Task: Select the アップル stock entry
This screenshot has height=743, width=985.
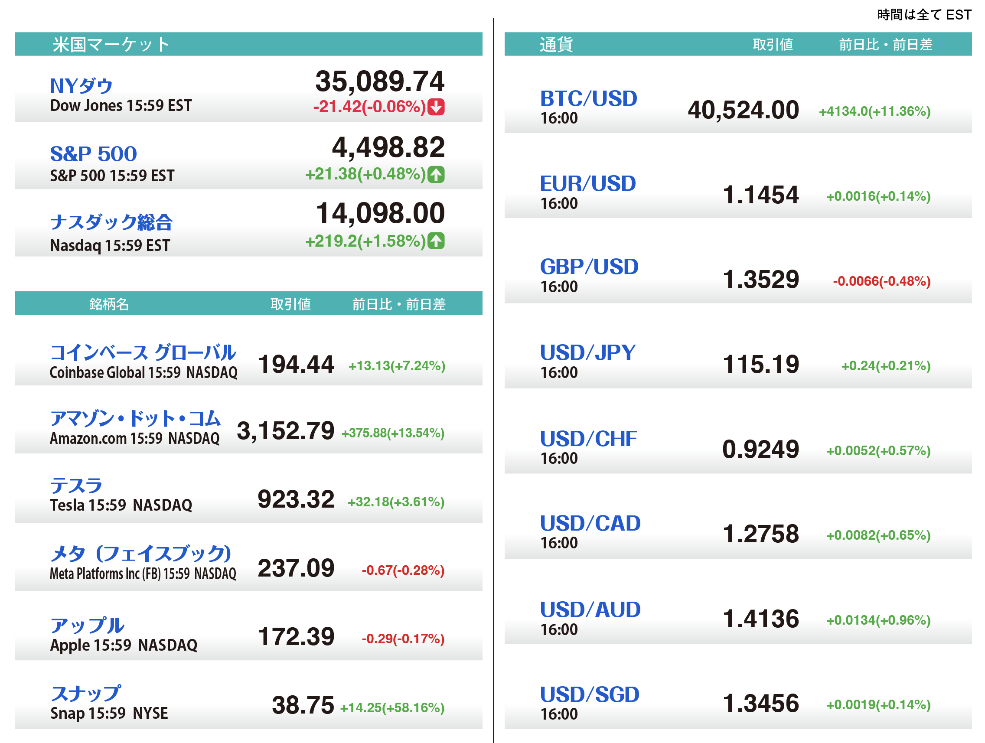Action: [x=87, y=626]
